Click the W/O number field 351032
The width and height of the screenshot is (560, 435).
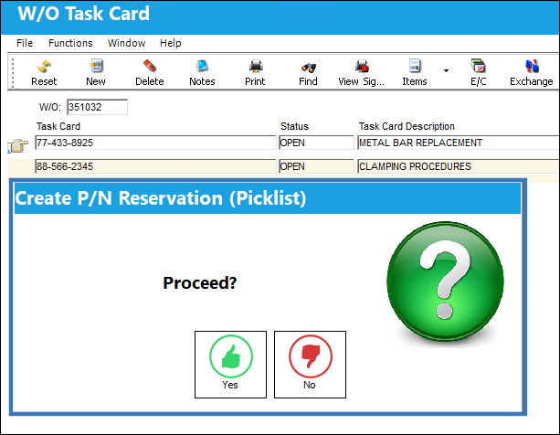pos(97,107)
